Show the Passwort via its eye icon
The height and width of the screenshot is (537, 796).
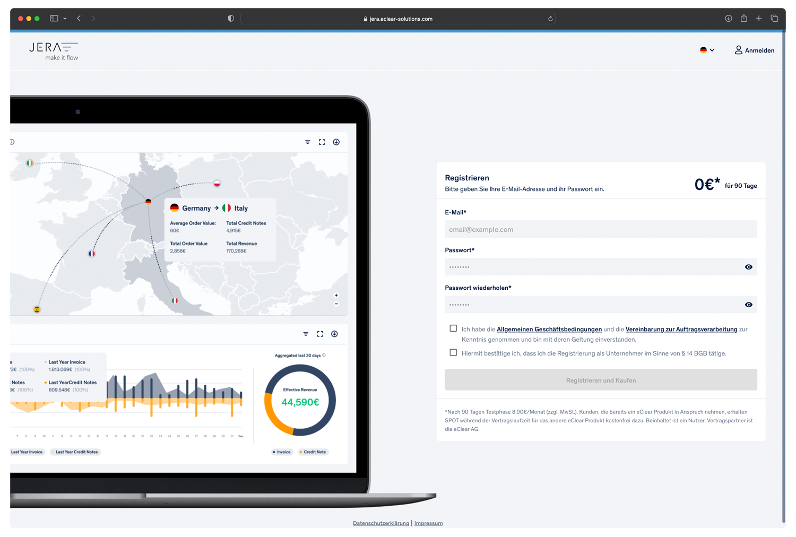748,267
